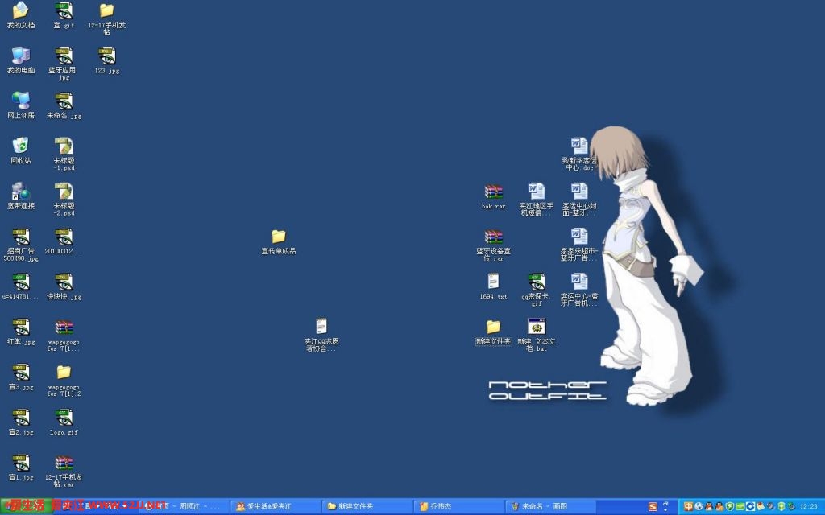Image resolution: width=825 pixels, height=515 pixels.
Task: Switch to 爱生活&爱夹江 taskbar window
Action: [276, 506]
